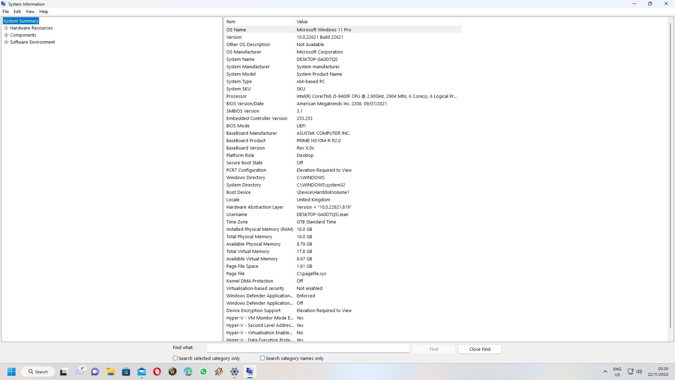The image size is (675, 380).
Task: Open WhatsApp from the taskbar
Action: coord(204,372)
